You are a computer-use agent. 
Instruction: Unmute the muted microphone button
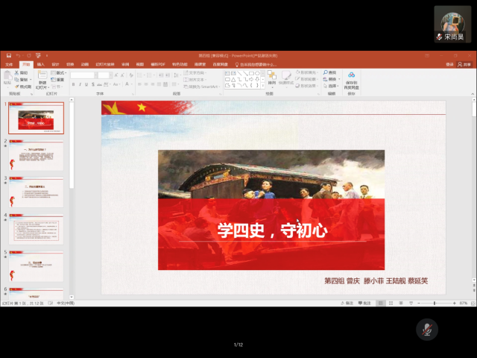(427, 329)
